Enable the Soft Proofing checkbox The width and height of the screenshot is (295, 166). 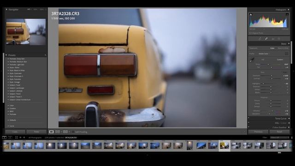click(73, 132)
